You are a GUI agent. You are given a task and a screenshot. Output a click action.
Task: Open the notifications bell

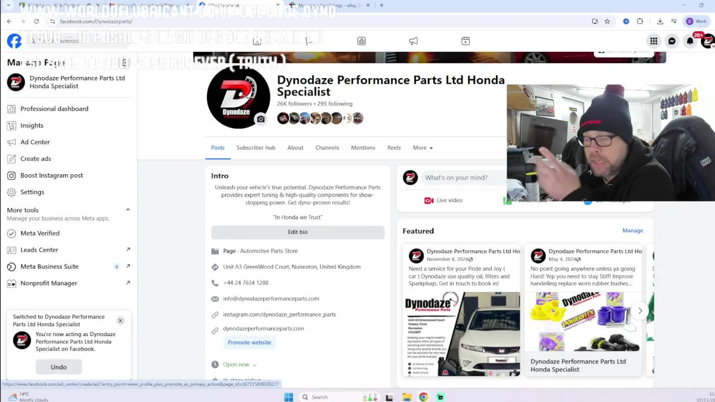click(x=690, y=41)
